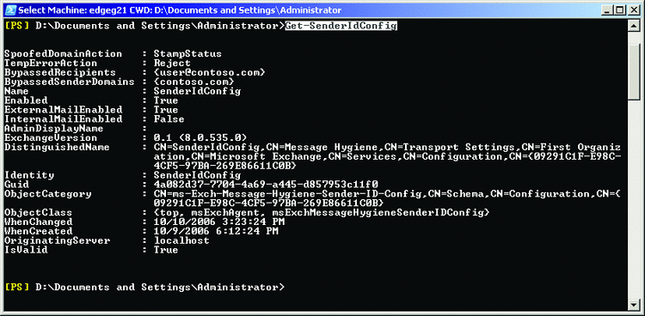Click the Enabled property label
Viewport: 645px width, 316px height.
tap(26, 100)
